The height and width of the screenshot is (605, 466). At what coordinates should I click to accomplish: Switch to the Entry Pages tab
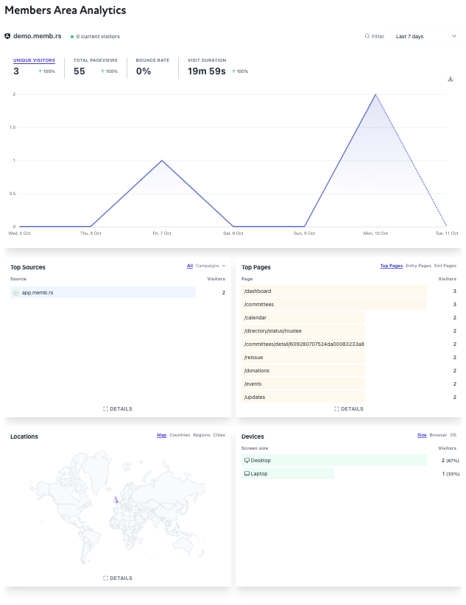(x=418, y=266)
